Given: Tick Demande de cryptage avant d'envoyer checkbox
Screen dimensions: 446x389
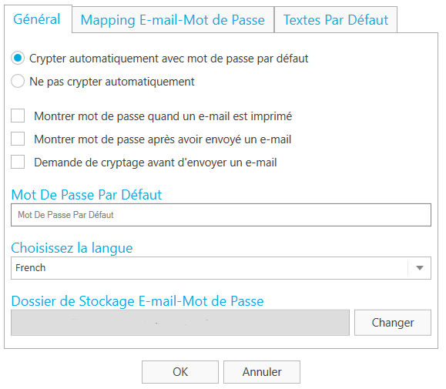Looking at the screenshot, I should 18,163.
